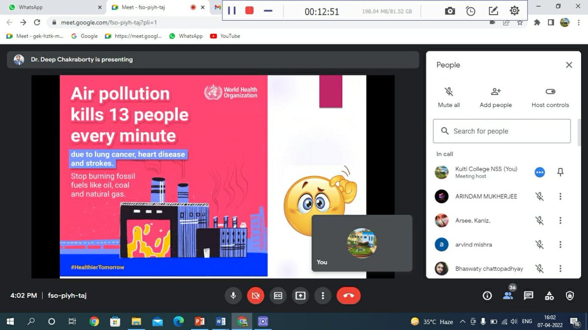Open Chrome side panel icon
This screenshot has width=588, height=330.
pos(551,23)
